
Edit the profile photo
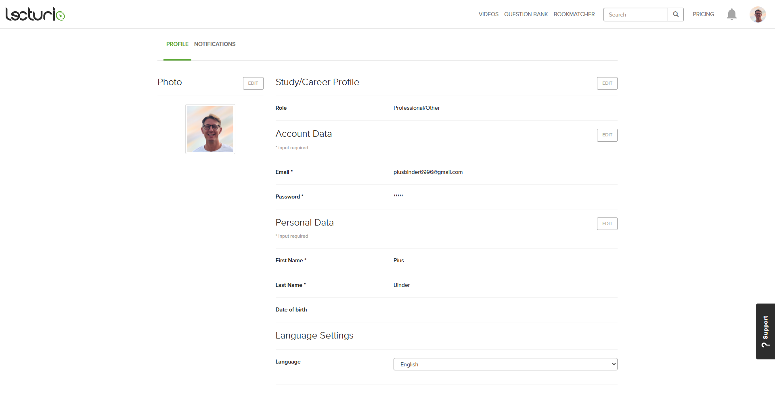coord(253,83)
